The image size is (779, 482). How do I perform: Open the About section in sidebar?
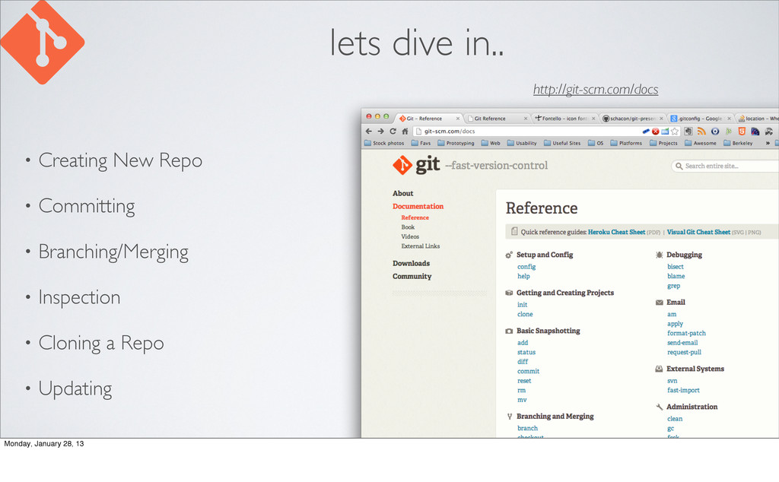coord(403,193)
